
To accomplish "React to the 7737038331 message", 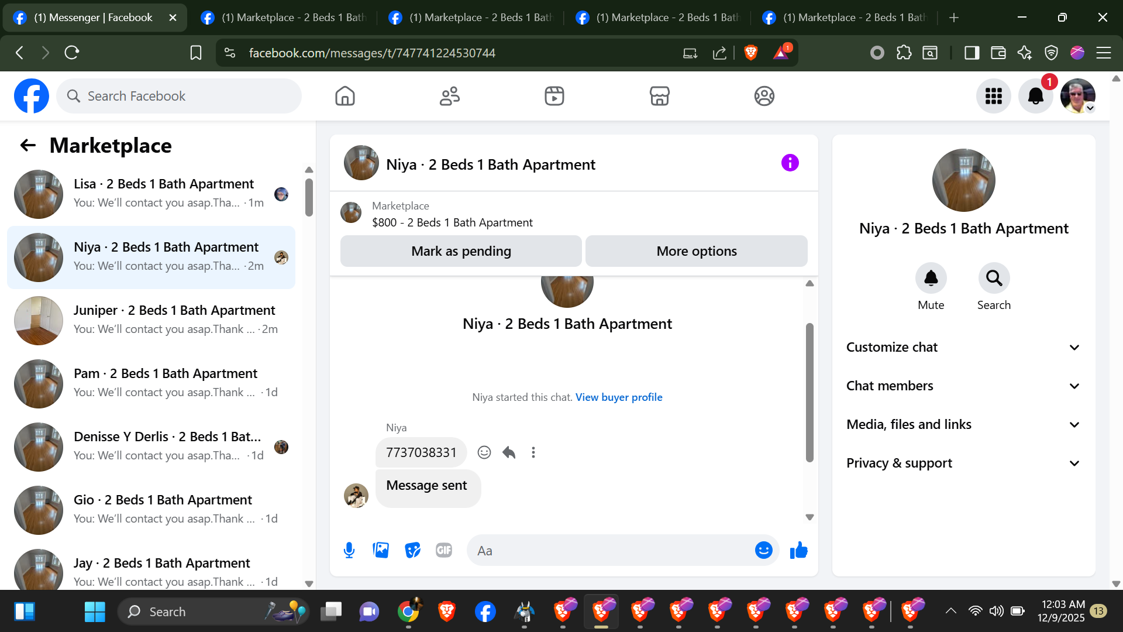I will pyautogui.click(x=484, y=452).
